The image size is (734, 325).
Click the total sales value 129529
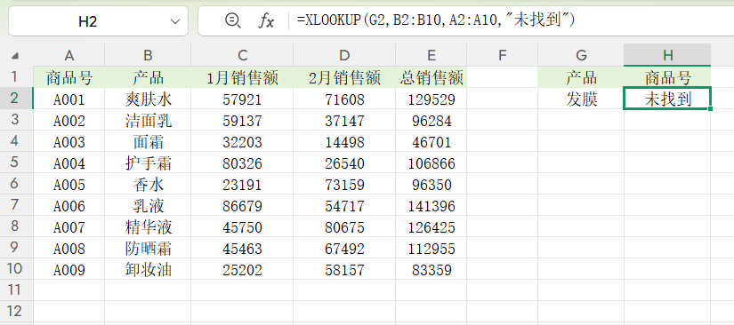pyautogui.click(x=432, y=99)
